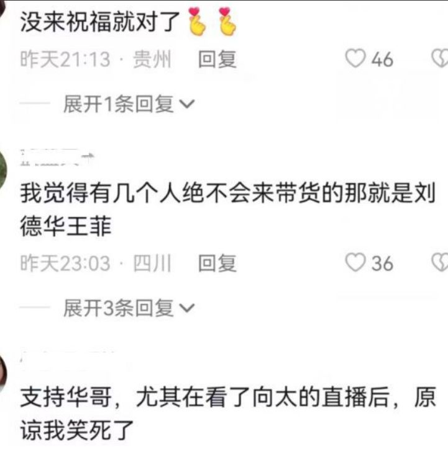Viewport: 448px width, 452px height.
Task: Reply to the 四川 comment via 回复
Action: 217,263
